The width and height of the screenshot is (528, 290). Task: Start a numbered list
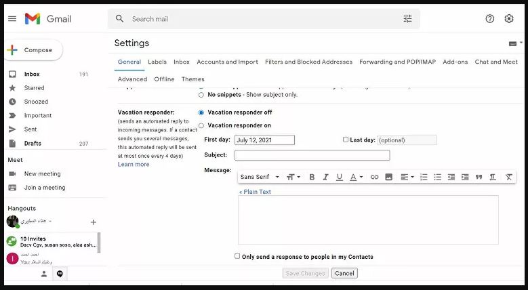click(424, 177)
